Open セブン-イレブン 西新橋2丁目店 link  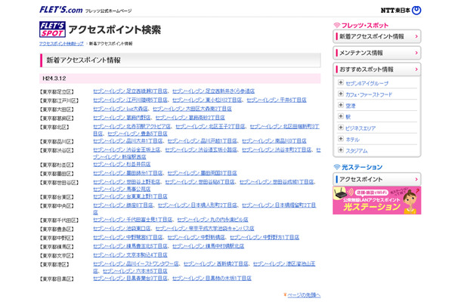(216, 263)
